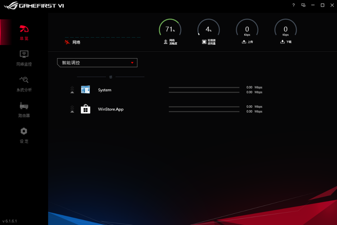337x225 pixels.
Task: Click the 4% processor usage gauge
Action: [x=208, y=30]
